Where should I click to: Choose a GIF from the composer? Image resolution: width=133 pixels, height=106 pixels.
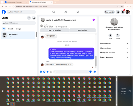pos(51,72)
